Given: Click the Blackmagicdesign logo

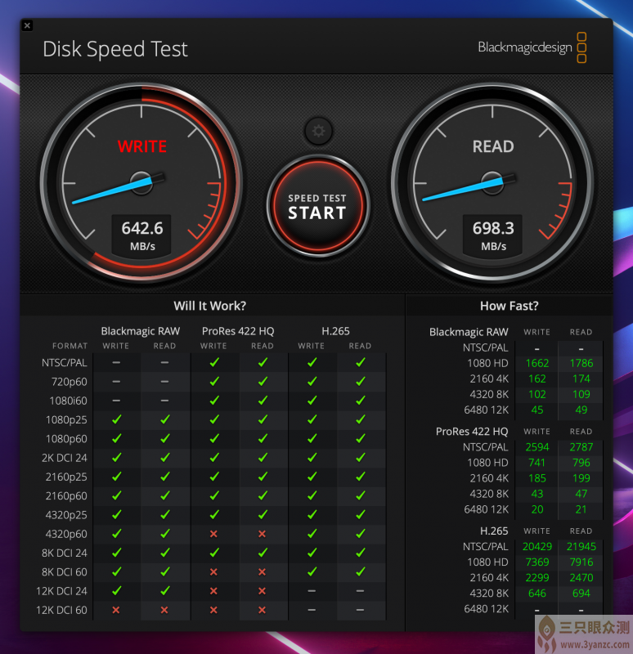Looking at the screenshot, I should click(x=532, y=47).
